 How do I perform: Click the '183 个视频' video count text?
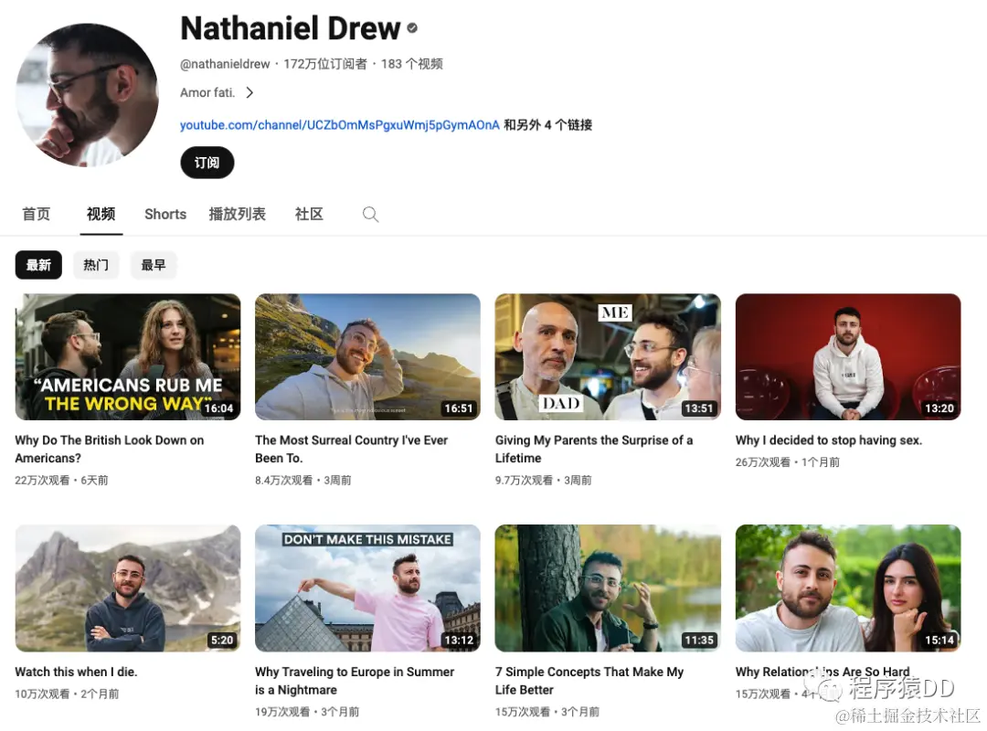point(411,64)
